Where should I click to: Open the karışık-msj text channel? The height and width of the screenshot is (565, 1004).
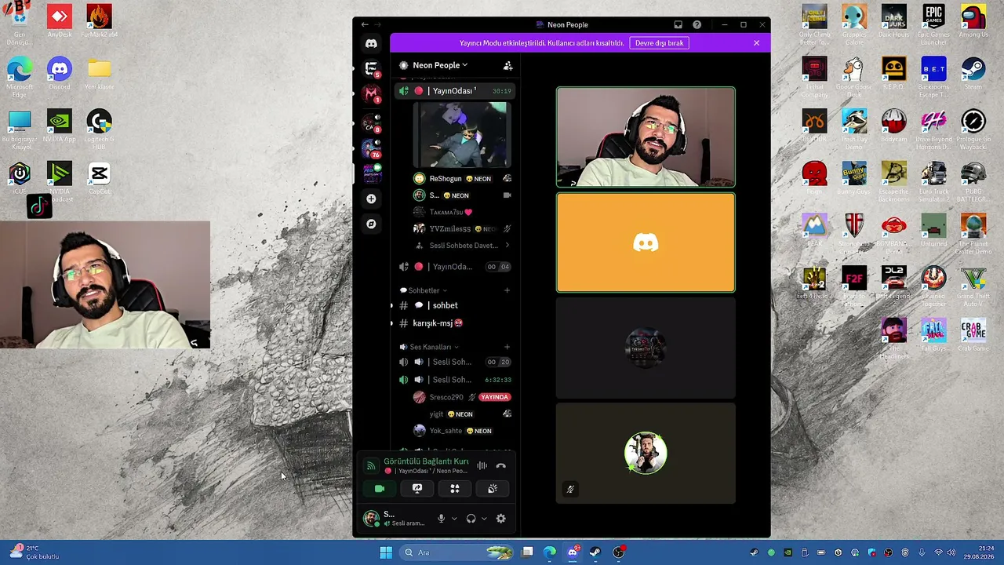(455, 323)
